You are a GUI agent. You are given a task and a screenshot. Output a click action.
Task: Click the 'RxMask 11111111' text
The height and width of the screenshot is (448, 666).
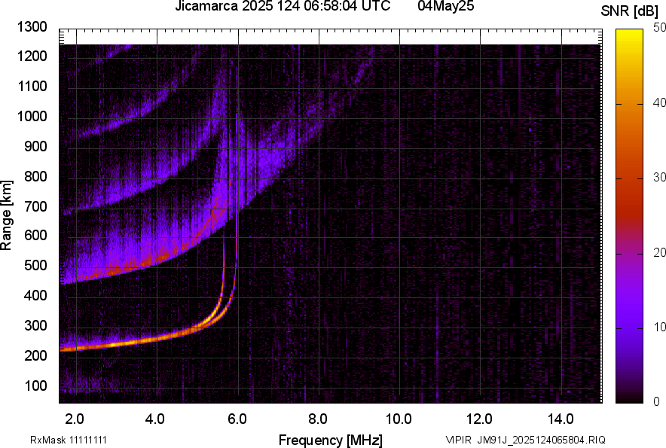coord(68,440)
